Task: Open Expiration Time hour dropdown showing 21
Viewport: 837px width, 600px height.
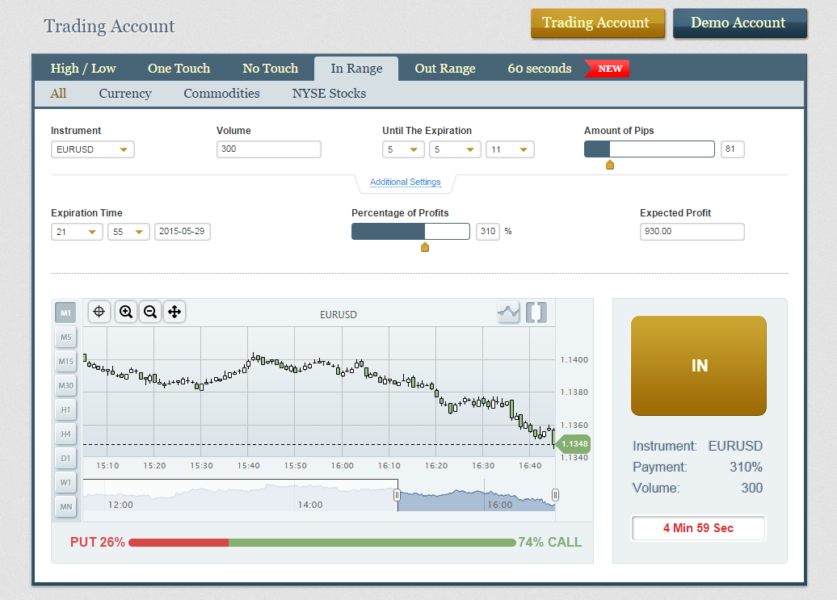Action: tap(77, 232)
